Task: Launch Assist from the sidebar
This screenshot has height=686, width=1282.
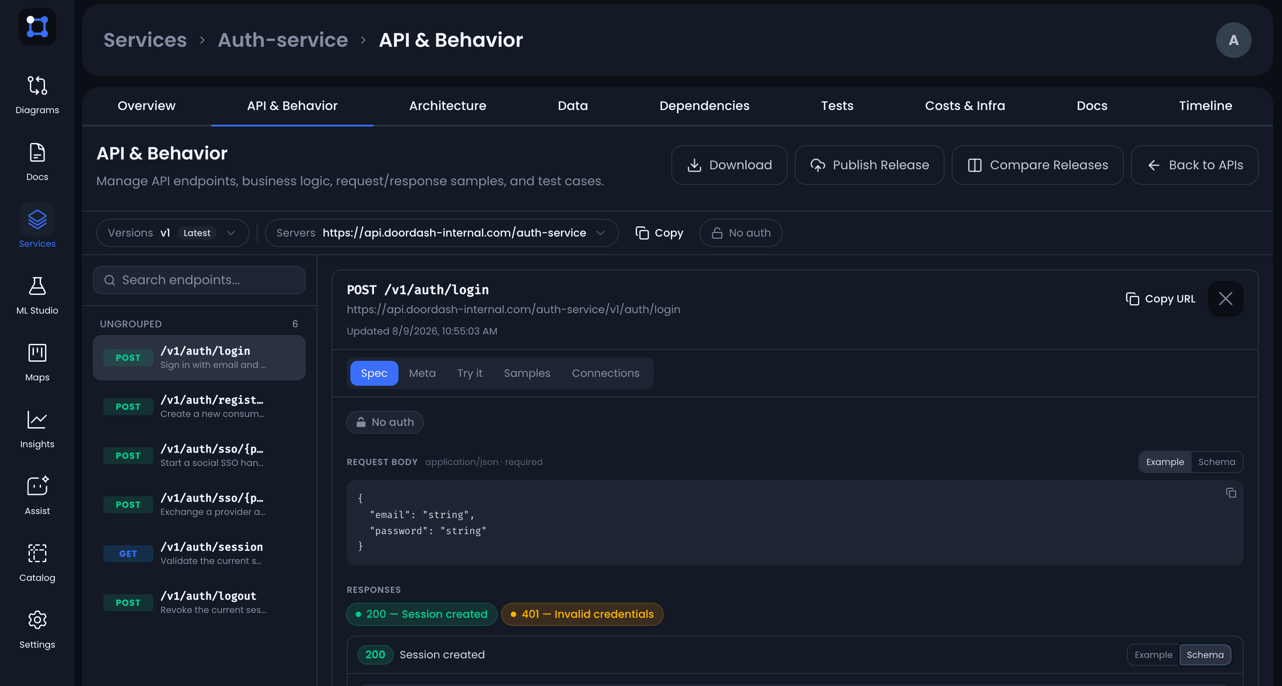Action: point(37,496)
